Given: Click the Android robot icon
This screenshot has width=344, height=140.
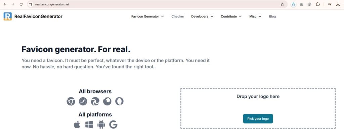Looking at the screenshot, I should pyautogui.click(x=101, y=125).
